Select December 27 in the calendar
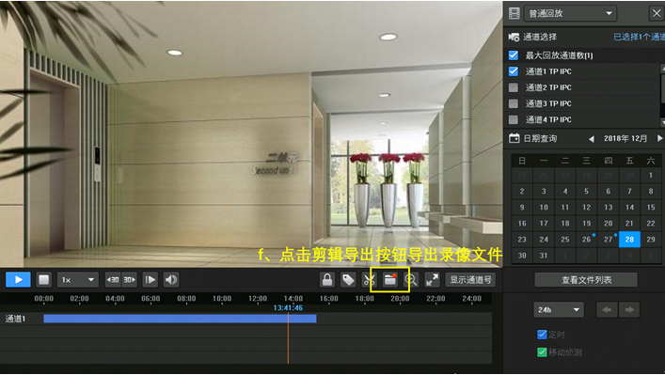 click(609, 240)
